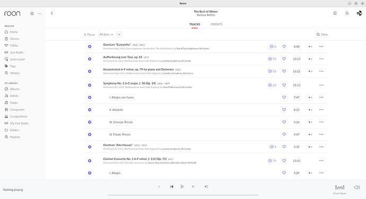The image size is (366, 199).
Task: Open the search magnifier in top bar
Action: (347, 13)
